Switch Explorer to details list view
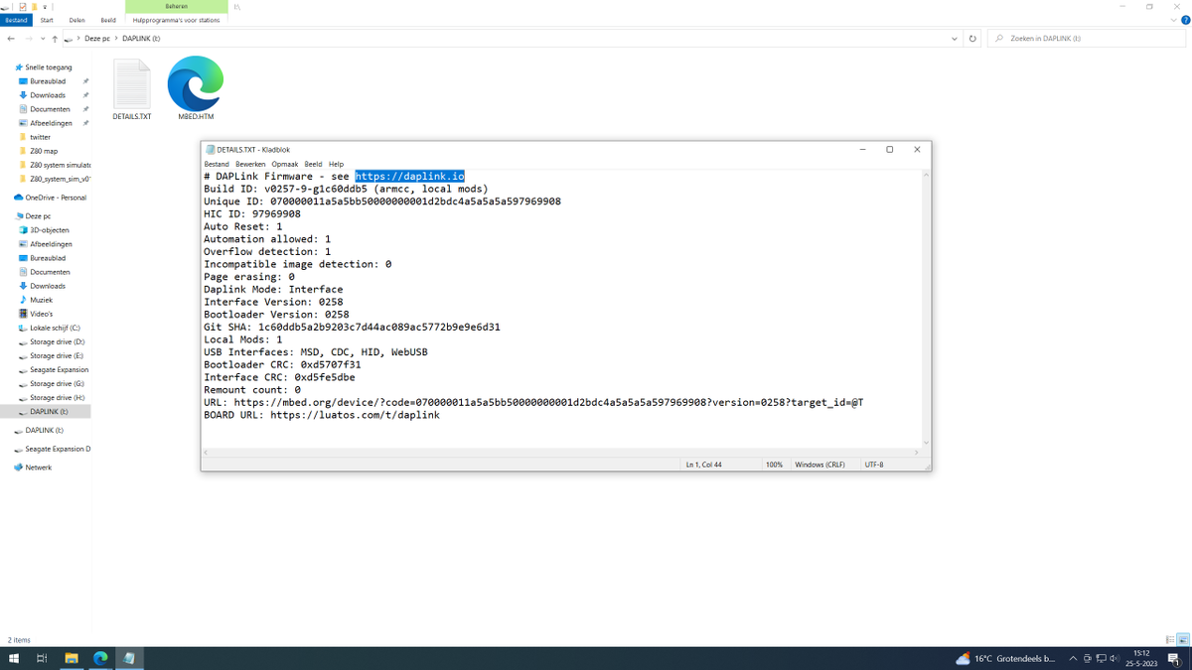The height and width of the screenshot is (670, 1192). point(1169,640)
